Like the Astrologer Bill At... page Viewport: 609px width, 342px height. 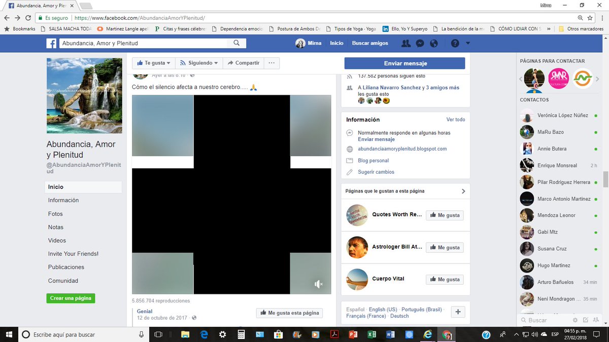tap(445, 247)
